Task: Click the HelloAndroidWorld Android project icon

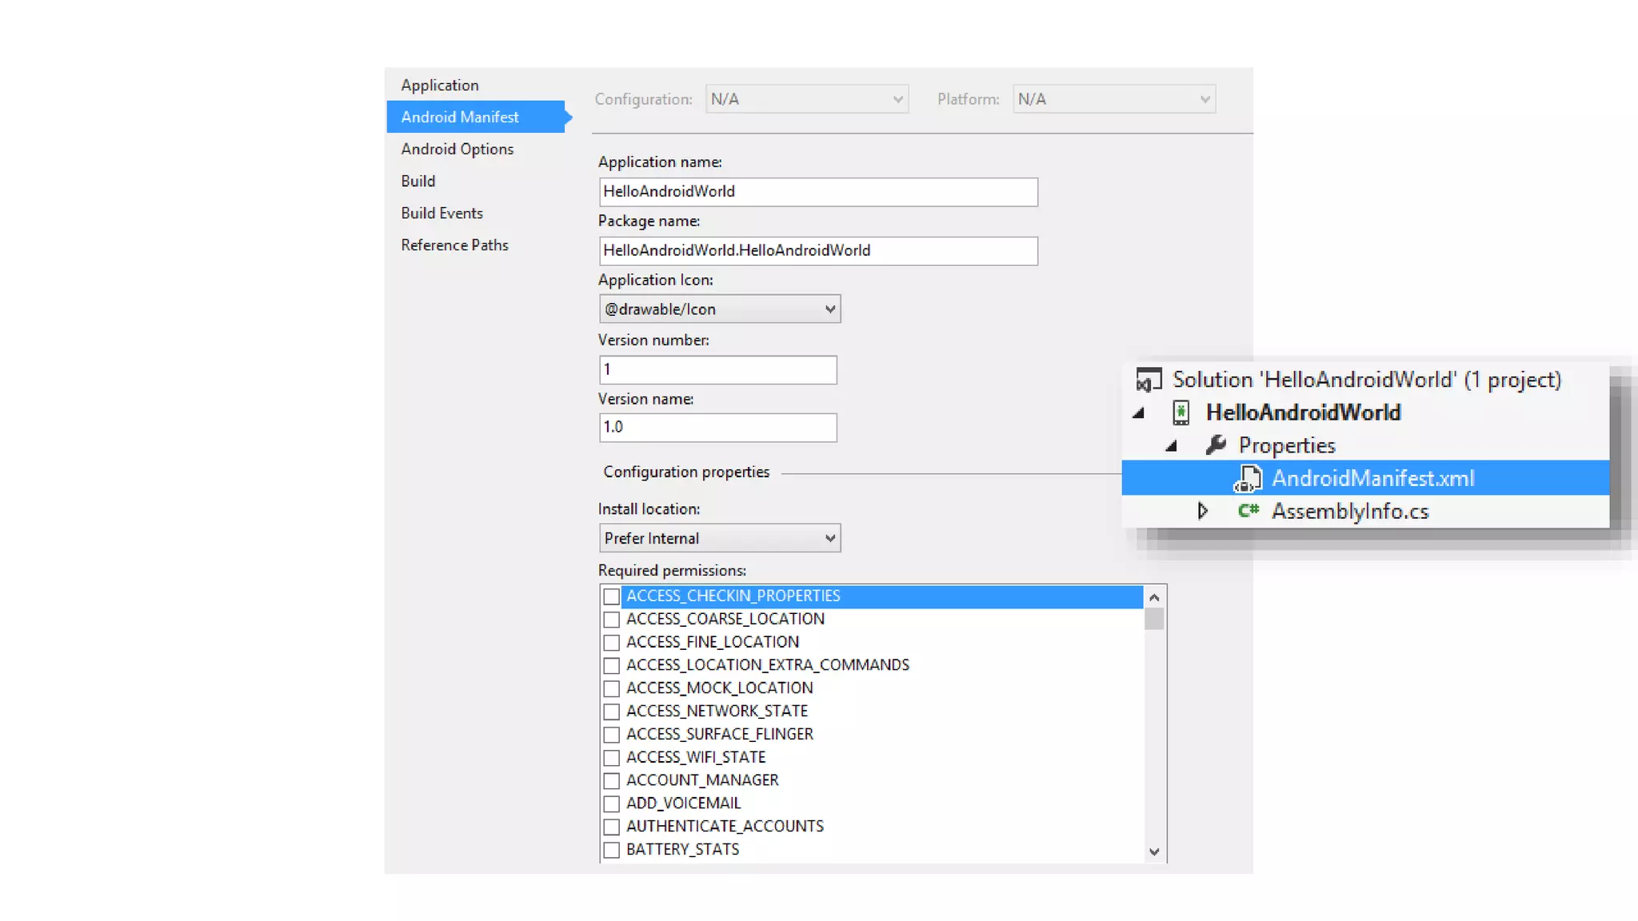Action: [1181, 413]
